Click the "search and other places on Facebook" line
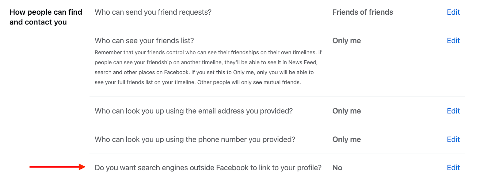The image size is (480, 181). click(x=142, y=72)
